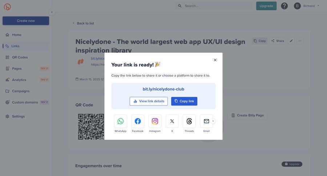
Task: Click the search magnifier icon
Action: click(x=179, y=6)
